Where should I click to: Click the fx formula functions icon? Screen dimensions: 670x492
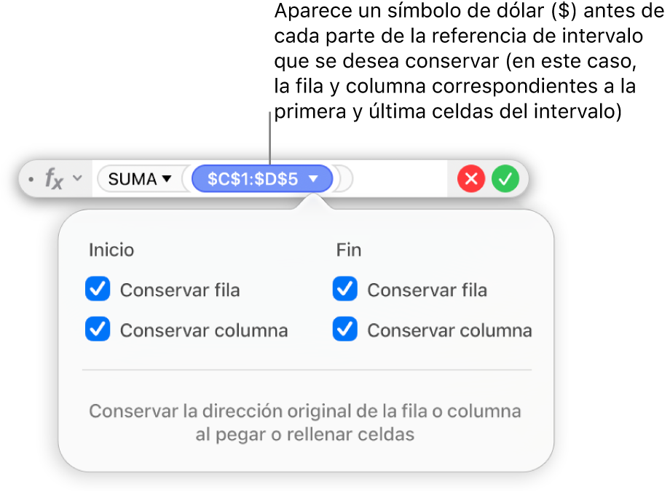tap(54, 179)
